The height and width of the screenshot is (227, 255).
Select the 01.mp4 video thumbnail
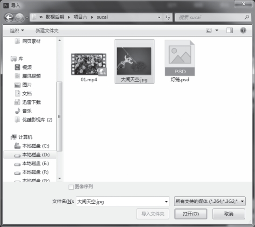point(89,64)
